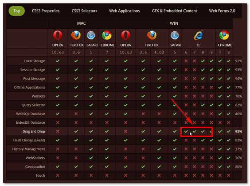This screenshot has width=250, height=186.
Task: Click the Mac Chrome browser icon
Action: point(107,35)
